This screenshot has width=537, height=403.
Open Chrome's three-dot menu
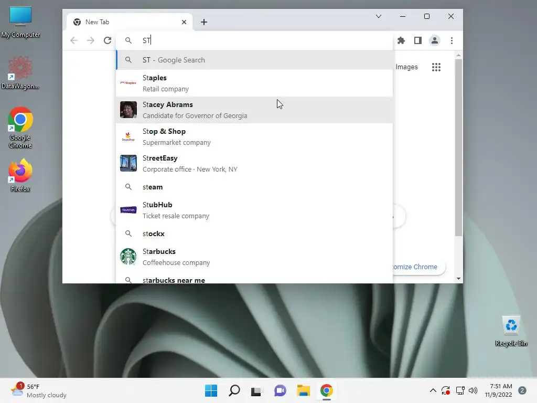click(x=452, y=40)
